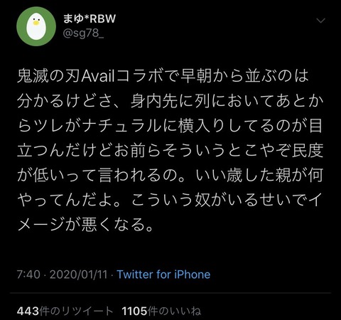Open the green egg profile avatar
The height and width of the screenshot is (320, 341).
point(36,26)
